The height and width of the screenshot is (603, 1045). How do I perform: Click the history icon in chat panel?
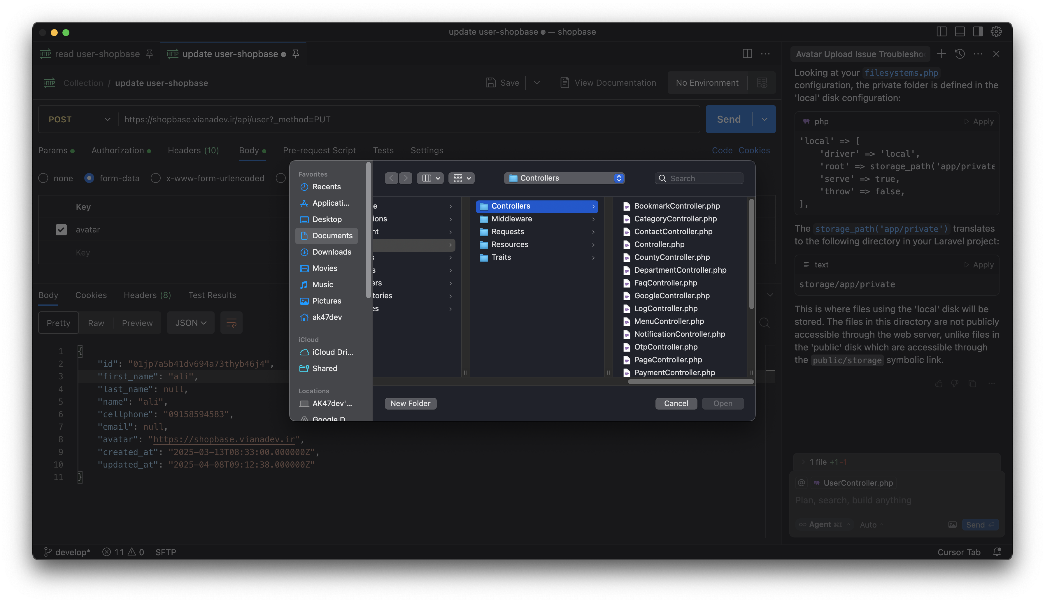[x=960, y=54]
